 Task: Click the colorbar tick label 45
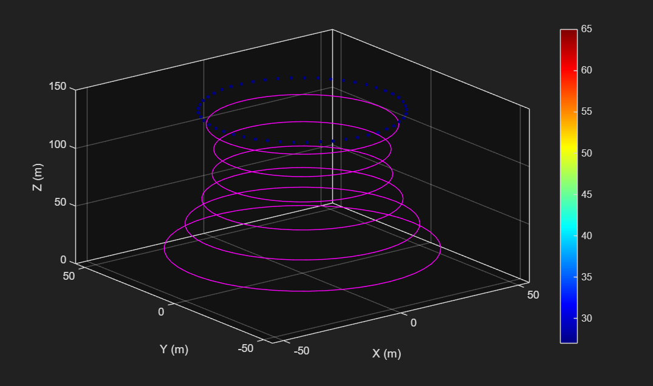pos(586,195)
